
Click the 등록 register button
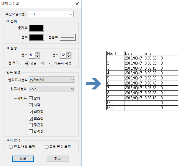(x=23, y=159)
